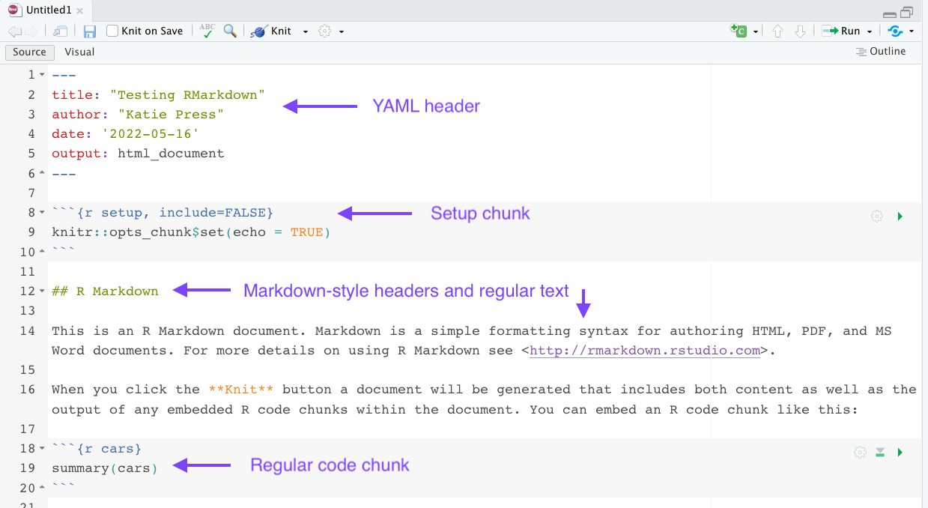Expand dropdown arrow beside toolbar gear

[342, 31]
